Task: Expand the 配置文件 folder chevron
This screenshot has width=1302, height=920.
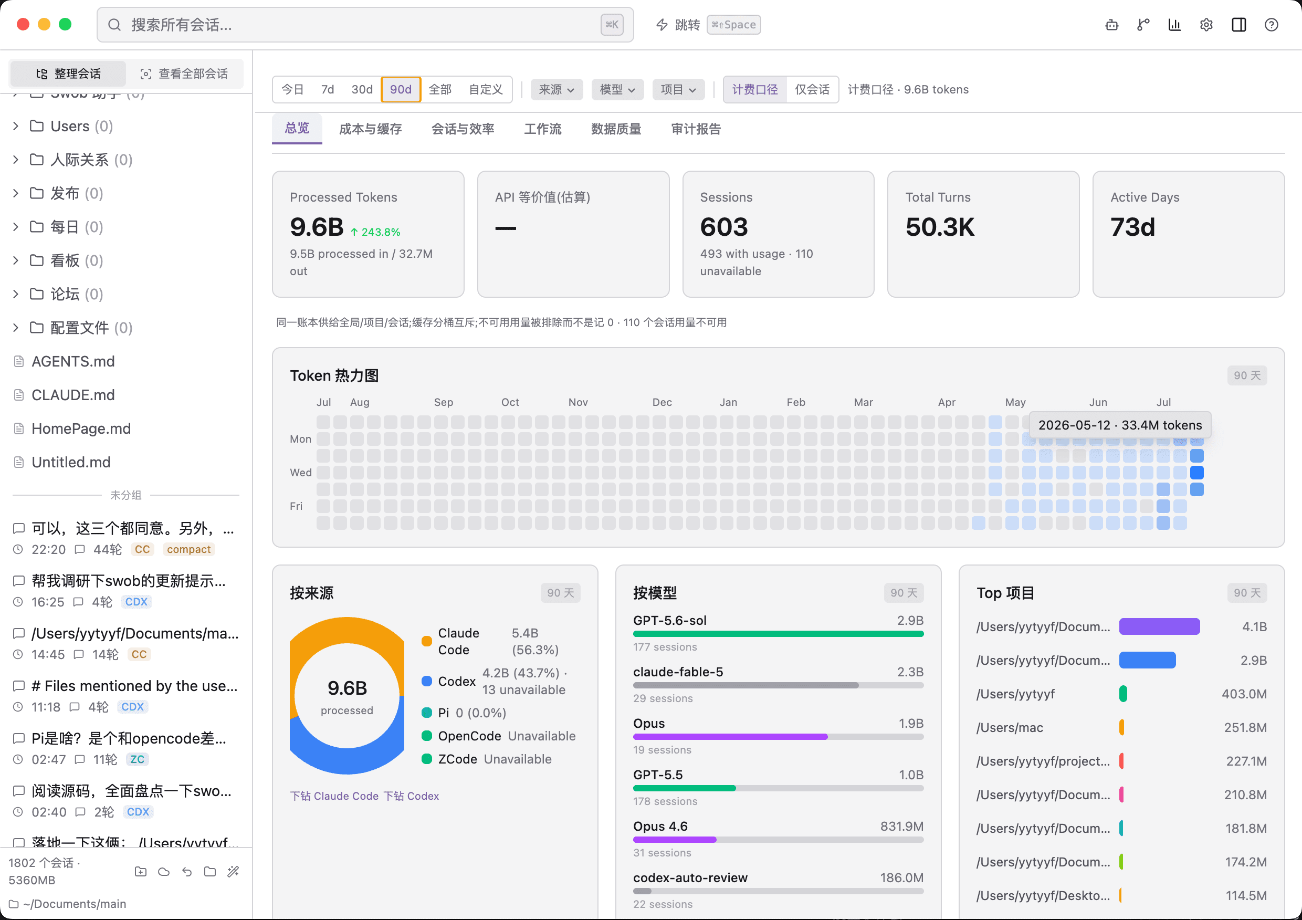Action: [15, 328]
